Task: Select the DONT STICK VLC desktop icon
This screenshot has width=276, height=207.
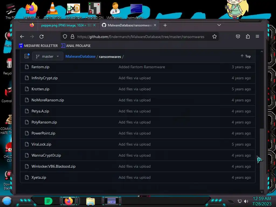Action: [x=53, y=11]
